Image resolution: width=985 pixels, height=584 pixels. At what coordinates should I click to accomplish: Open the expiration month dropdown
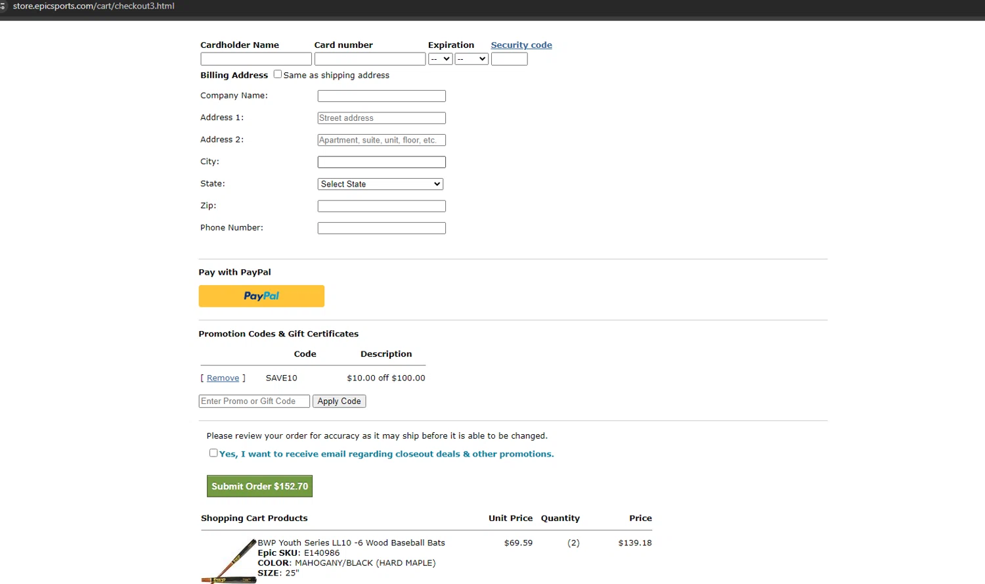(440, 59)
